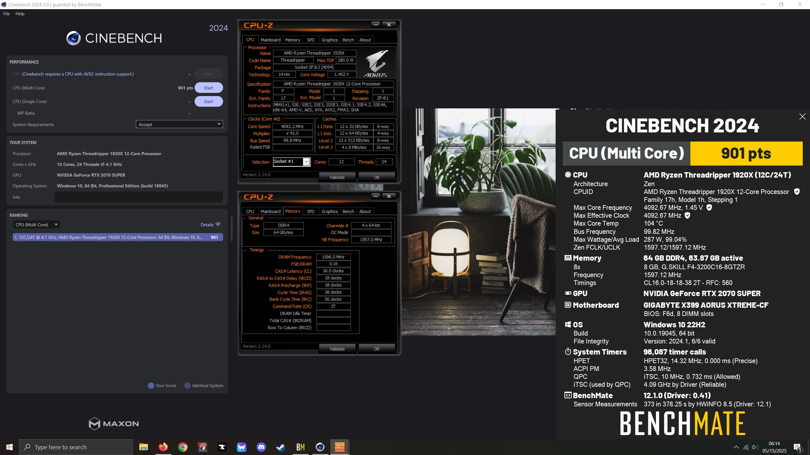Switch to CPU-Z taskbar icon

[340, 447]
